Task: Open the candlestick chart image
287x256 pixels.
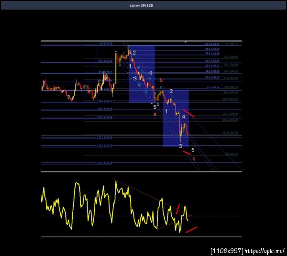Action: point(141,106)
